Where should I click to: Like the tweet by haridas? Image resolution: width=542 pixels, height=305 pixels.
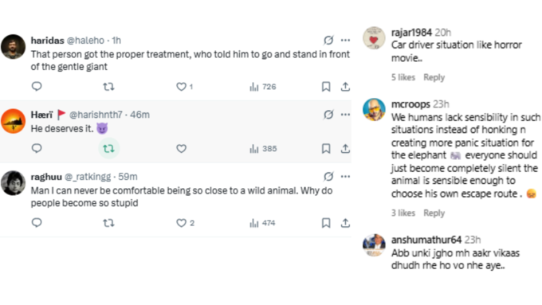click(x=181, y=87)
